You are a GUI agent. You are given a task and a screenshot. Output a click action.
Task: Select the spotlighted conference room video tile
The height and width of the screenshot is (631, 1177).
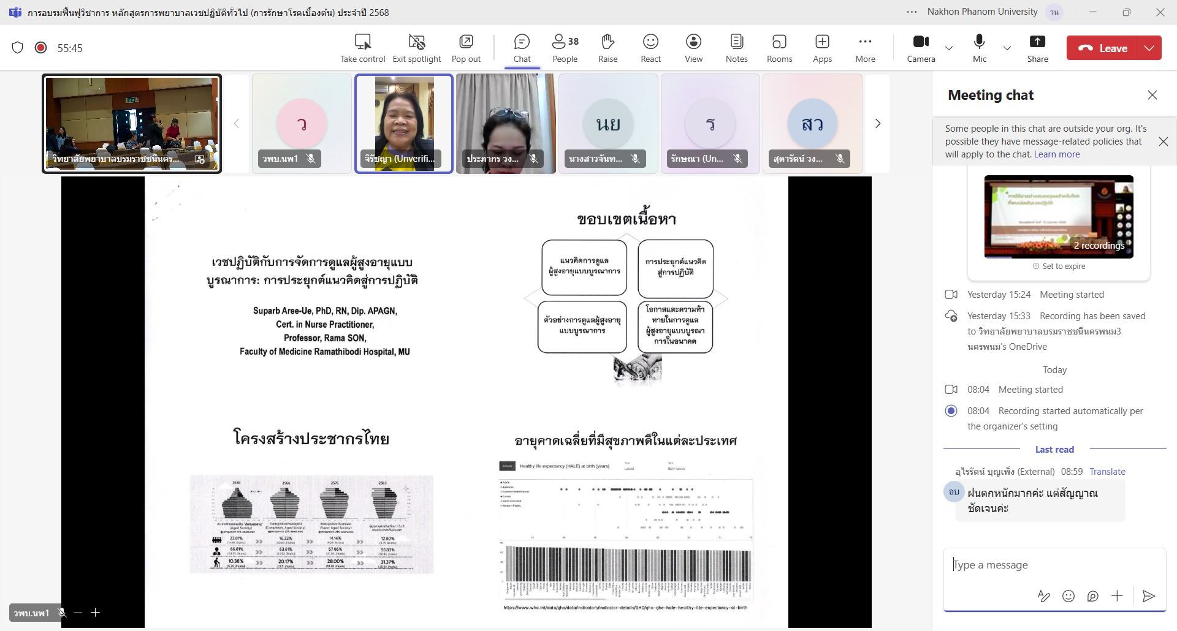(x=132, y=124)
